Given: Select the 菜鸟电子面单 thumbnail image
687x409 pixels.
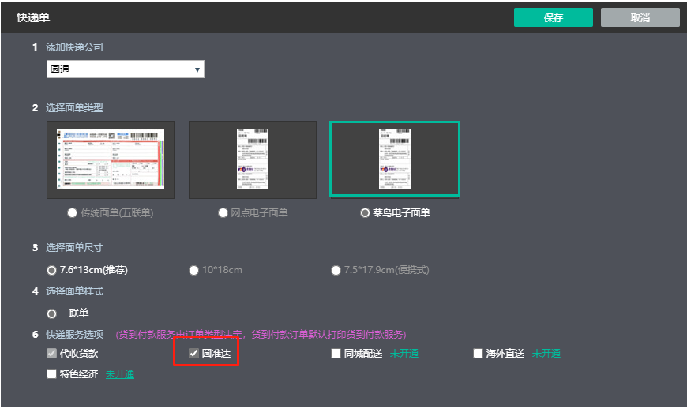Looking at the screenshot, I should [395, 159].
